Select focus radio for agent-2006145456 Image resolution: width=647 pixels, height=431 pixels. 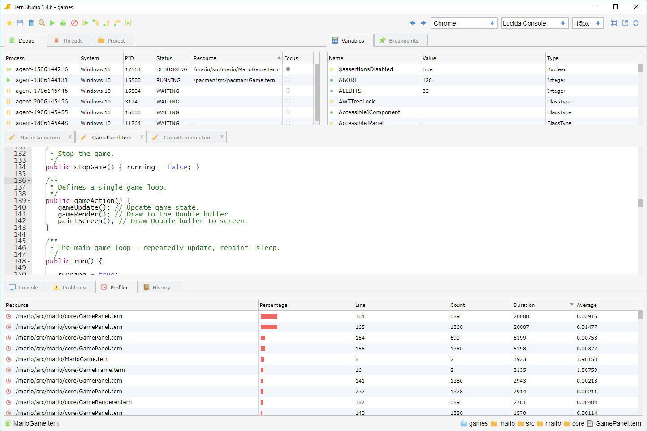pos(288,101)
